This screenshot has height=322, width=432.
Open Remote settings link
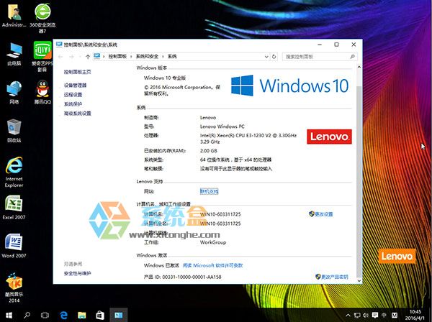[73, 95]
